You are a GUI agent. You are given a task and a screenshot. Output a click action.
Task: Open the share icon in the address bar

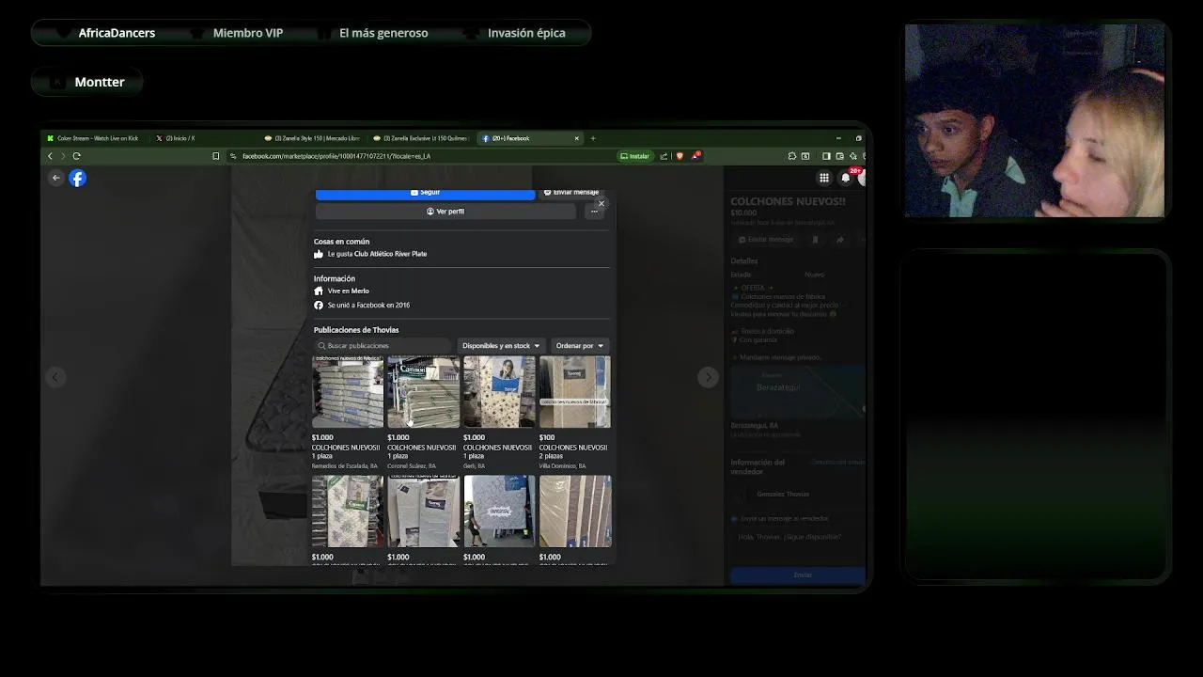click(664, 156)
